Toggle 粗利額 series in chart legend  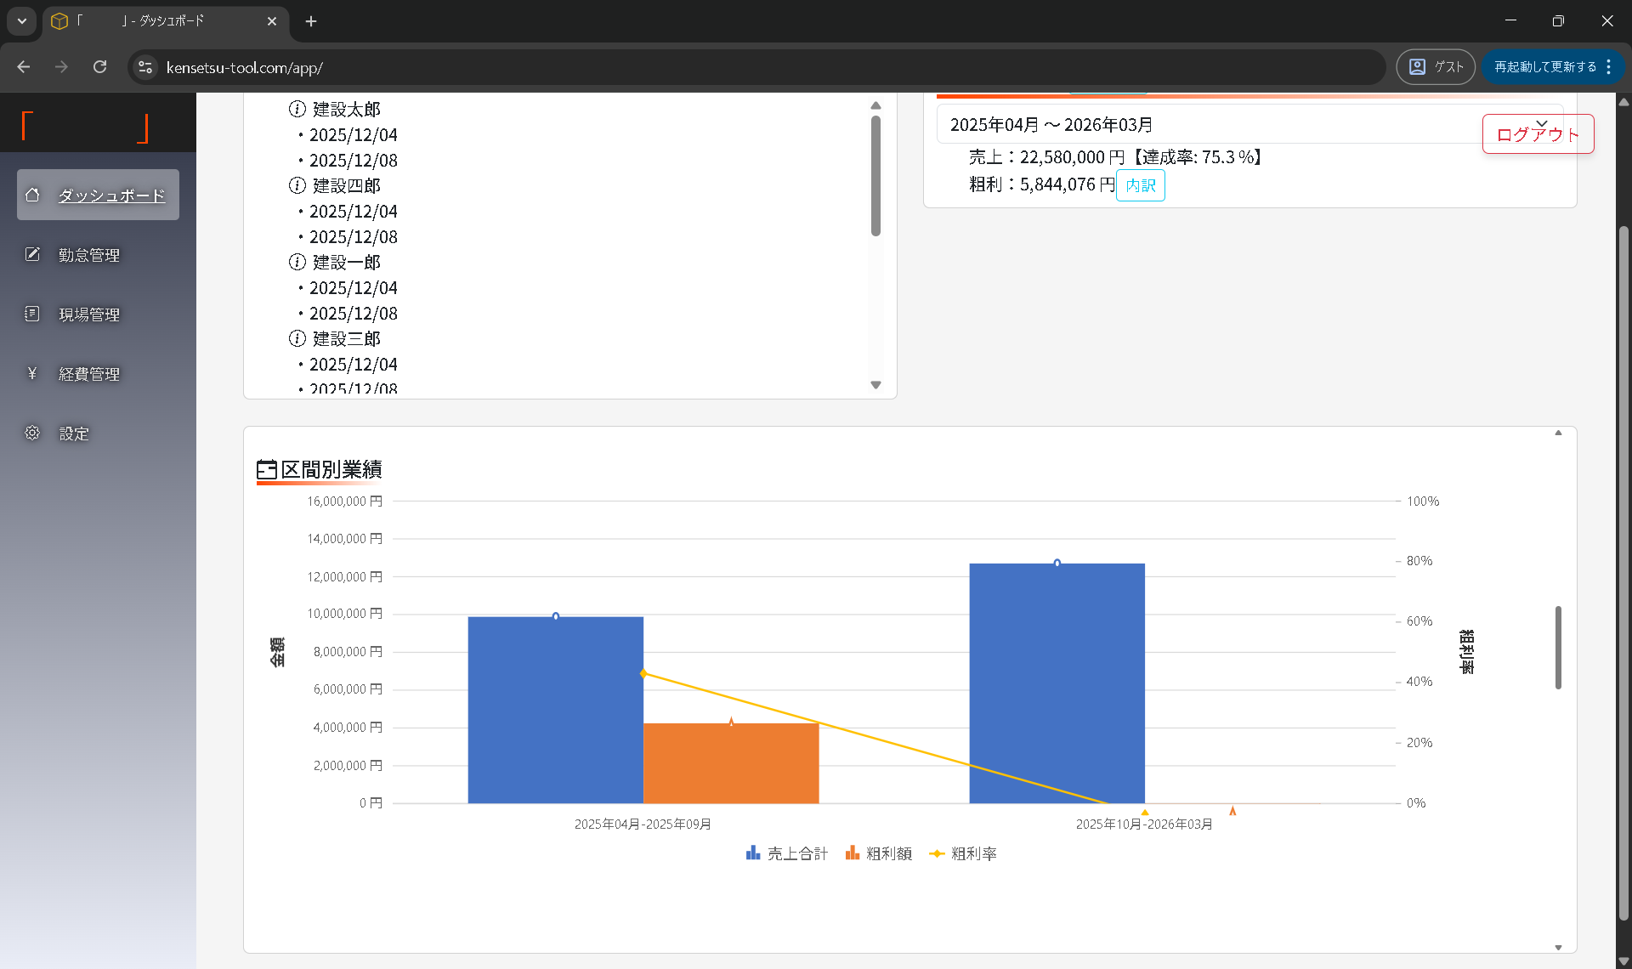click(x=879, y=853)
